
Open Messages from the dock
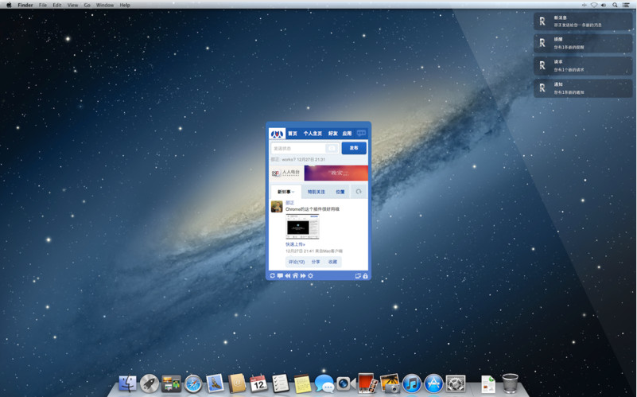pos(324,383)
